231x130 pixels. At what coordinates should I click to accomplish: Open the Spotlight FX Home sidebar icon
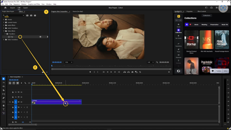tap(178, 25)
